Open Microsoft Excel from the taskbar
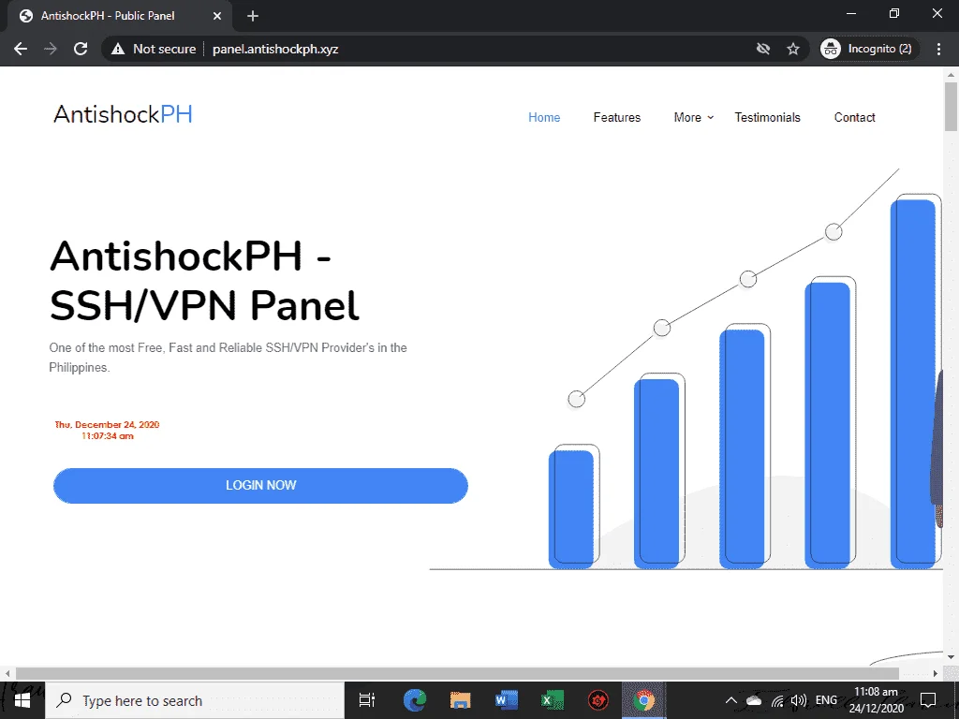This screenshot has height=719, width=959. click(x=552, y=700)
